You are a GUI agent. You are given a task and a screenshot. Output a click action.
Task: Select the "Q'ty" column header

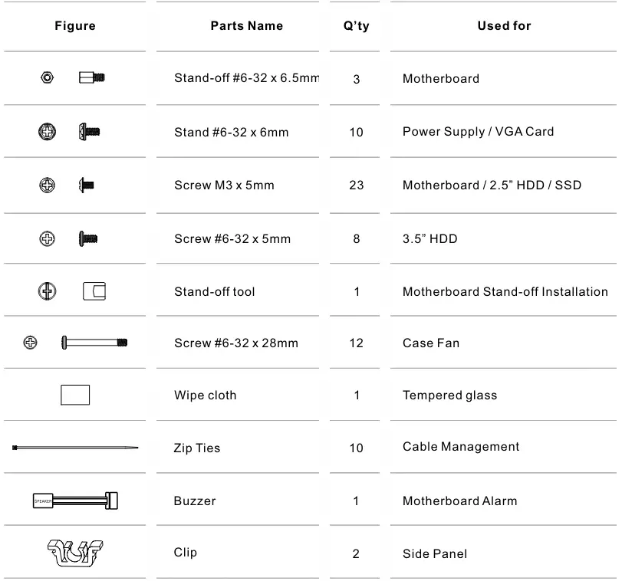pyautogui.click(x=356, y=26)
